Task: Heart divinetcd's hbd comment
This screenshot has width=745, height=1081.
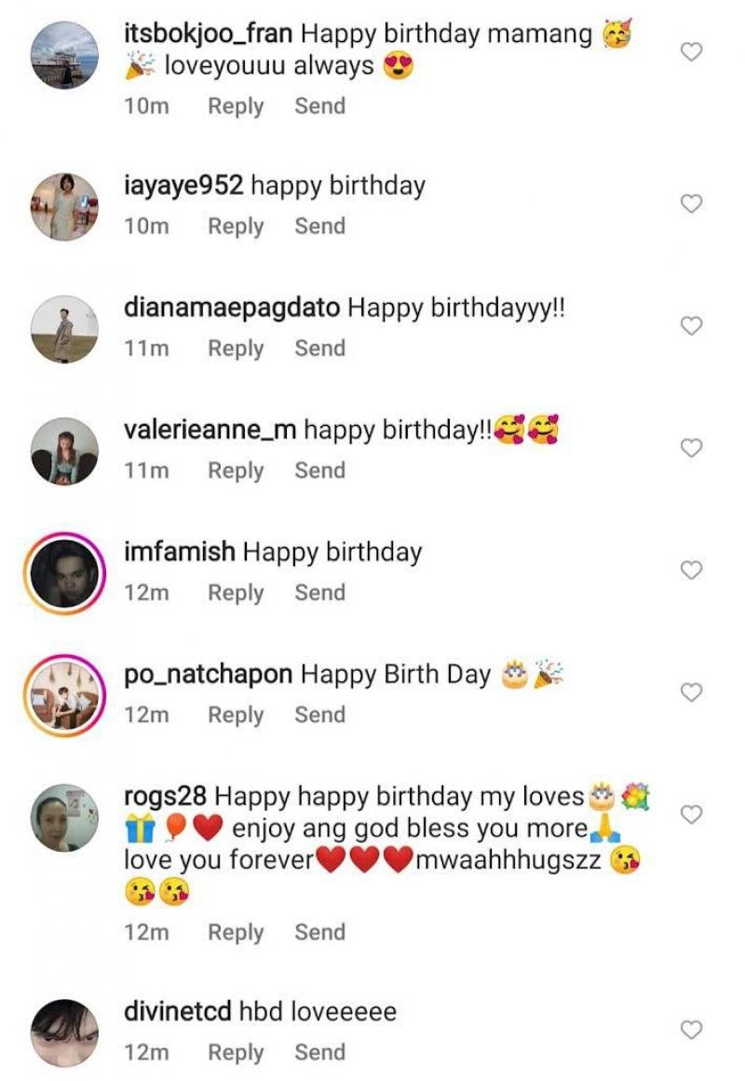Action: pos(691,1030)
